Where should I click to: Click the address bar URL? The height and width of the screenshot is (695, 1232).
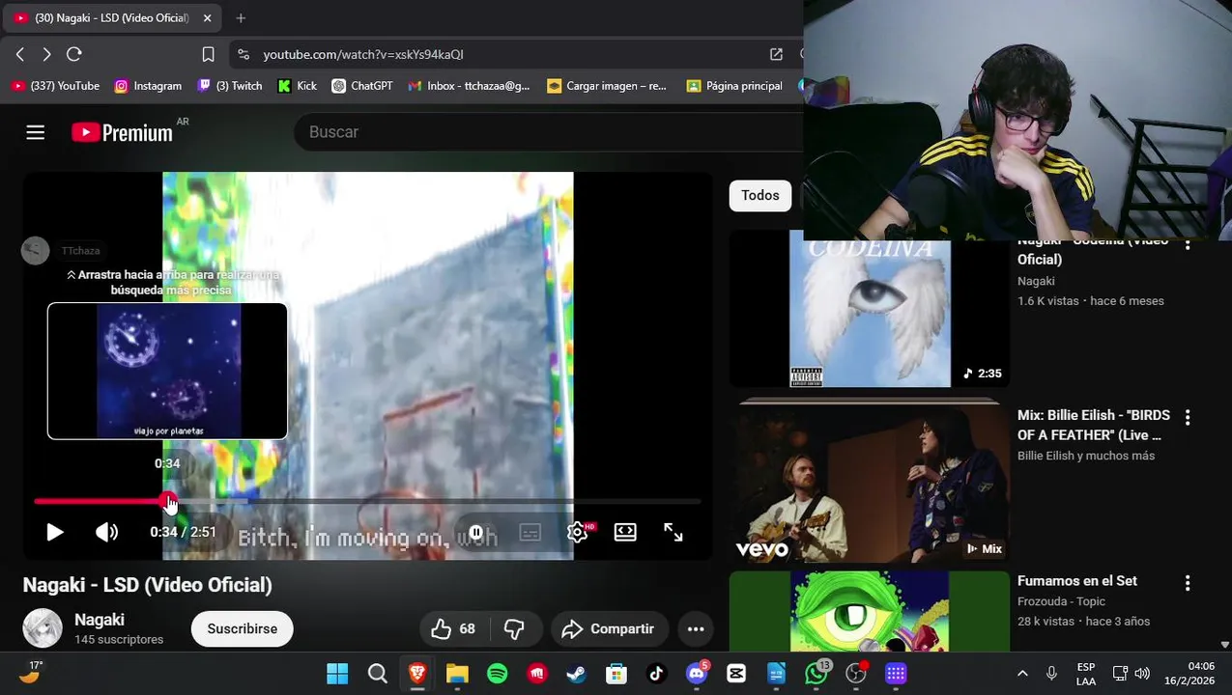click(x=363, y=54)
